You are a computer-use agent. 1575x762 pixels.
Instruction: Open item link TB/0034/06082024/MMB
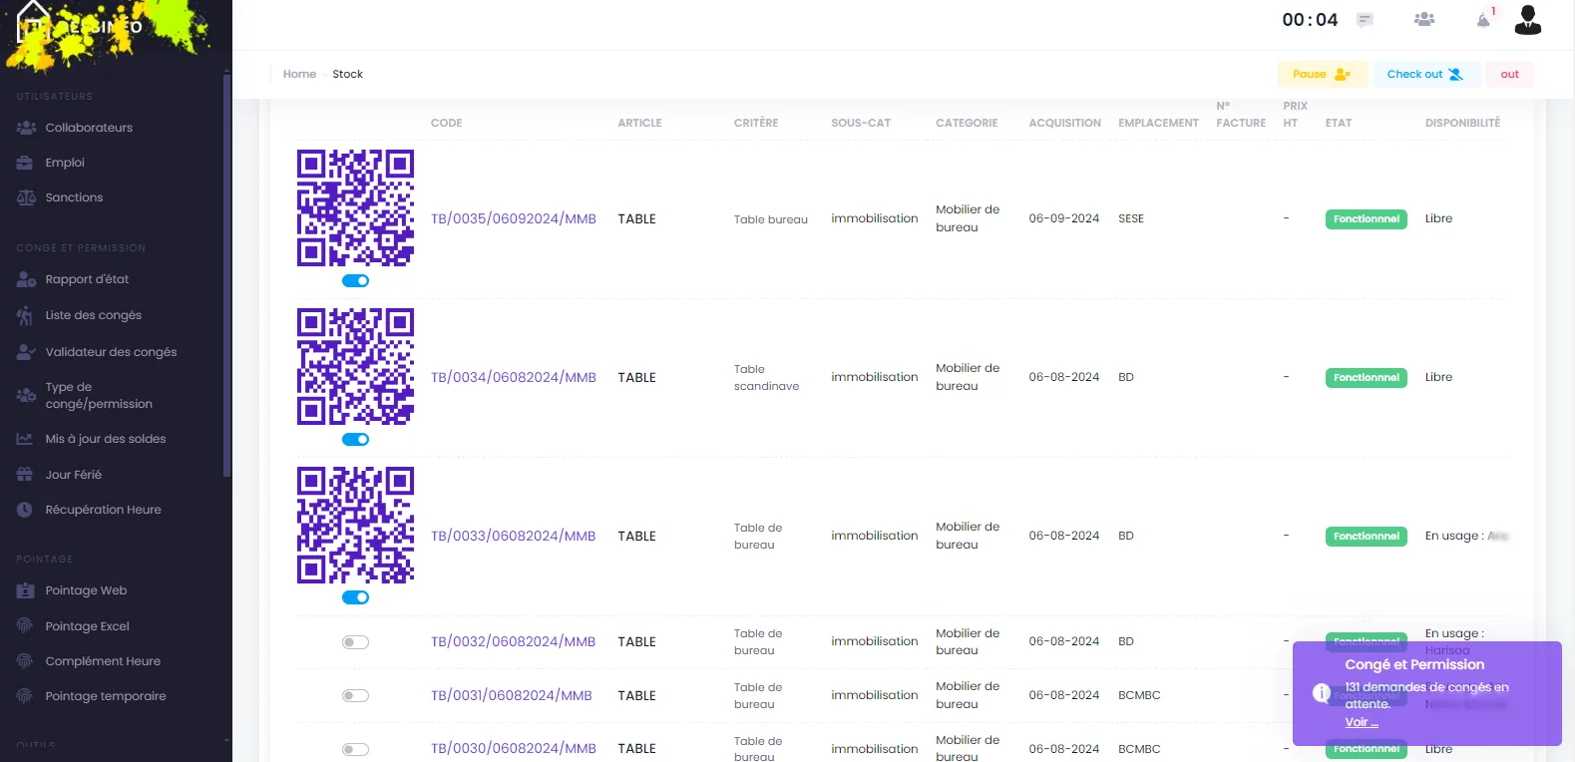[514, 377]
